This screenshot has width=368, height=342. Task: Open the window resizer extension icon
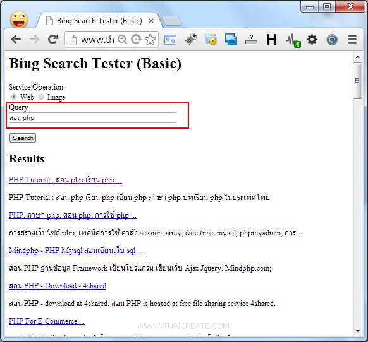click(170, 40)
